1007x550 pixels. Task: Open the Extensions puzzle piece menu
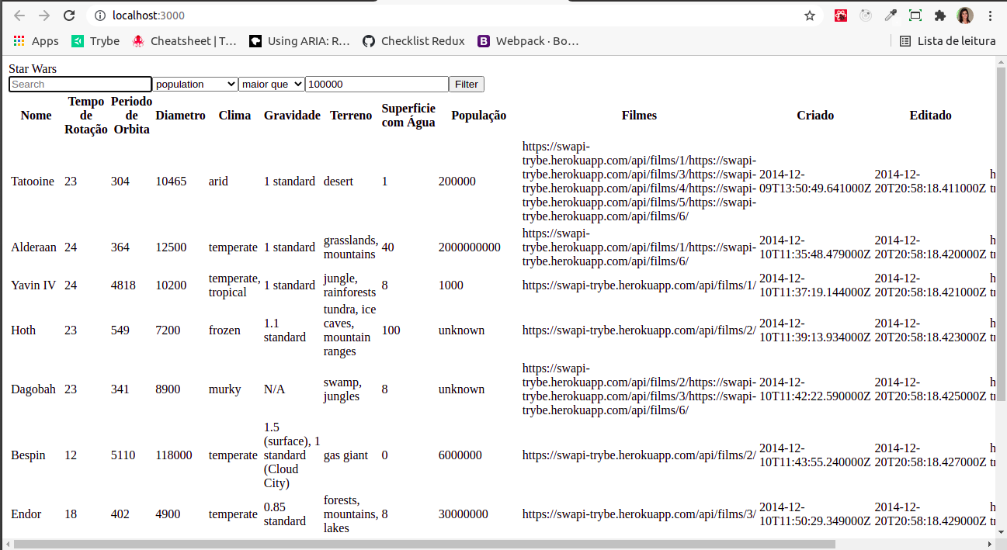pos(940,16)
